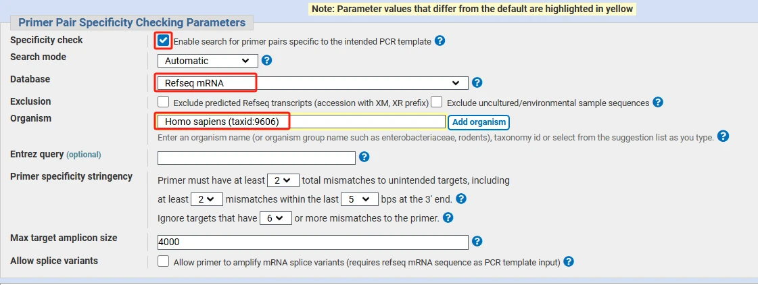758x285 pixels.
Task: Open help icon for Allow splice variants
Action: click(x=569, y=262)
